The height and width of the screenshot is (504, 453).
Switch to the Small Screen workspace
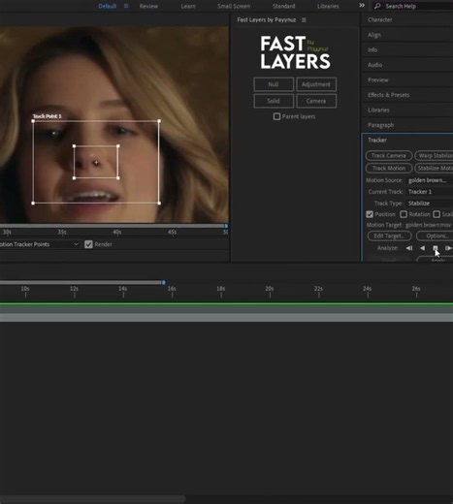[x=234, y=6]
